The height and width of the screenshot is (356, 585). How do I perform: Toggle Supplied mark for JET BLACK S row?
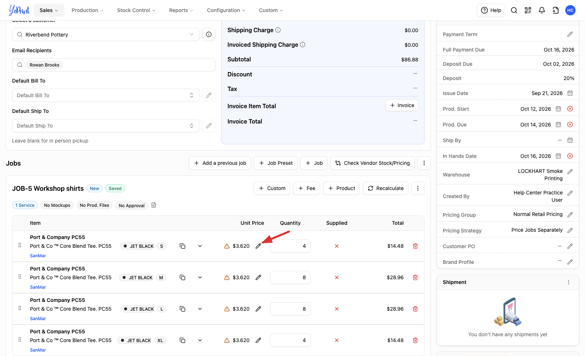pyautogui.click(x=337, y=246)
